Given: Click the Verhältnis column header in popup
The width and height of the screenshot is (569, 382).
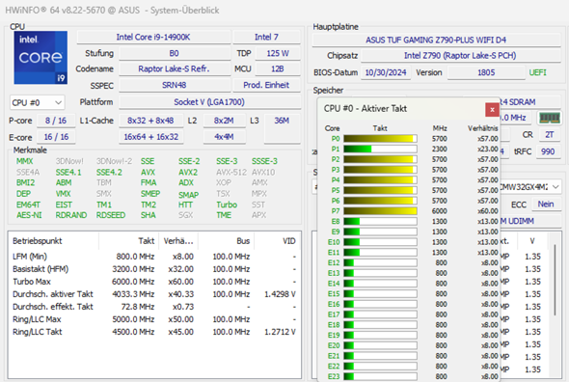Looking at the screenshot, I should coord(482,128).
